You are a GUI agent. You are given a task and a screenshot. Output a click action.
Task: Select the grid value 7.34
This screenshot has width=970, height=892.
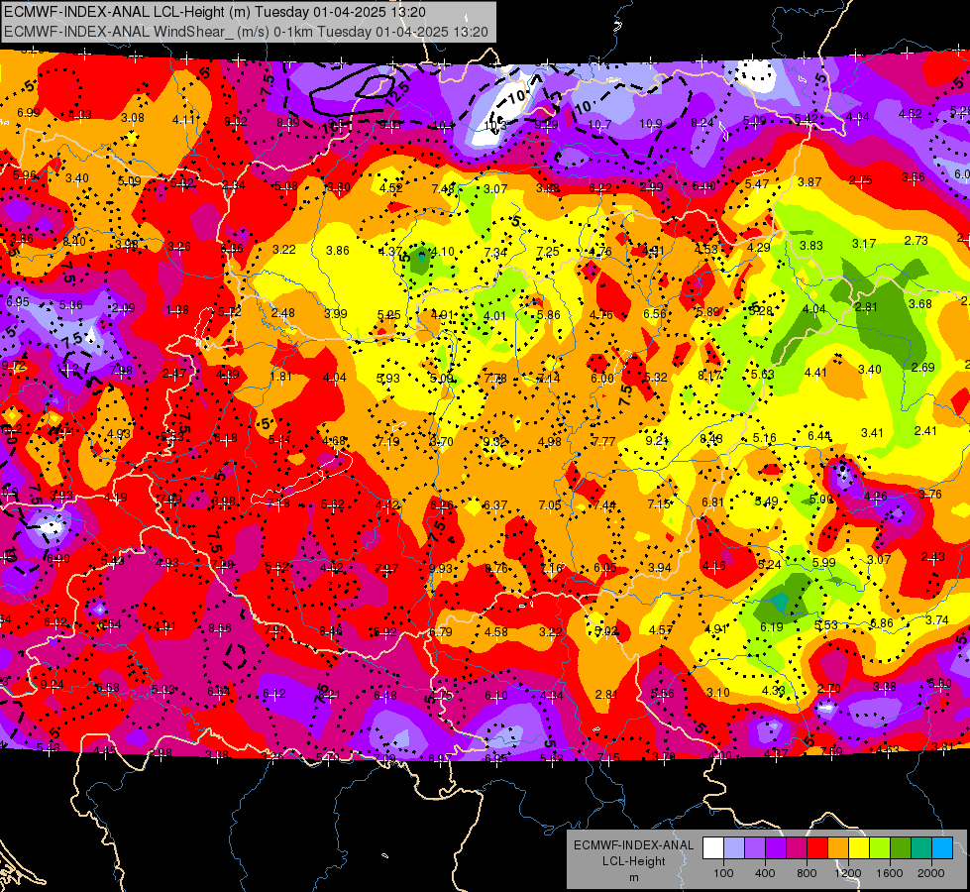(x=495, y=252)
